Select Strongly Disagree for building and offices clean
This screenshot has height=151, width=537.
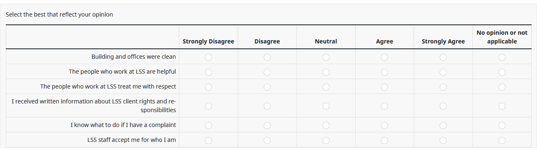point(208,57)
